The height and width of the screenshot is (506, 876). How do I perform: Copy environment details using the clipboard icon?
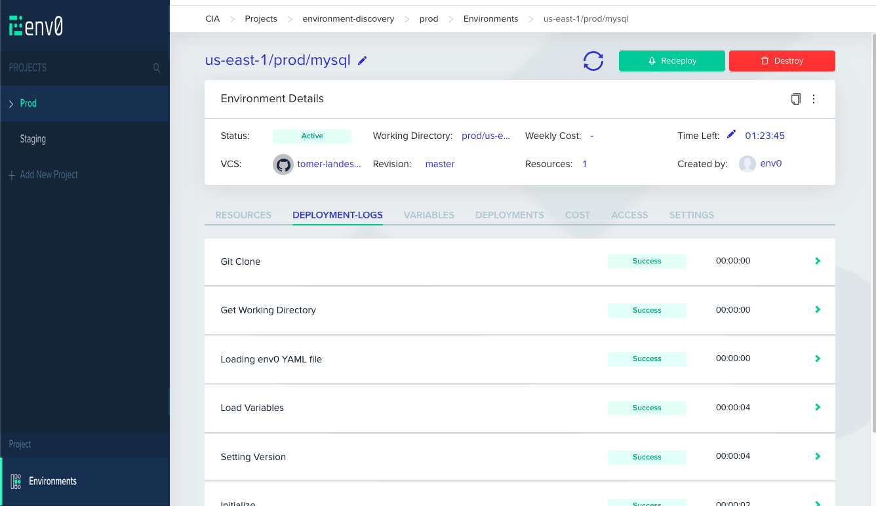click(795, 99)
